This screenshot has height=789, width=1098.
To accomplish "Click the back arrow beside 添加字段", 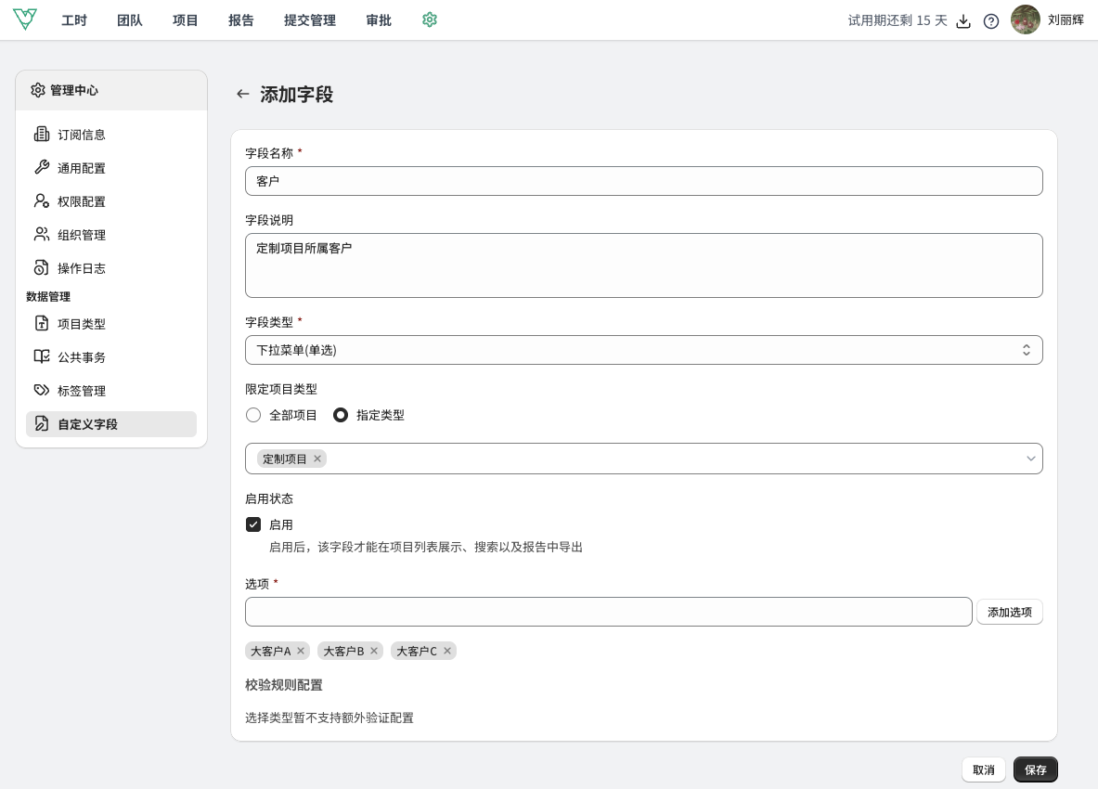I will 243,94.
